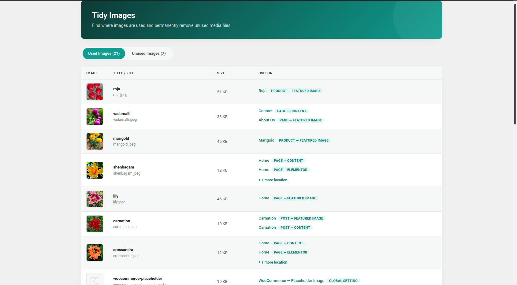517x285 pixels.
Task: Click the 'carnation.jpeg' filename
Action: 125,227
